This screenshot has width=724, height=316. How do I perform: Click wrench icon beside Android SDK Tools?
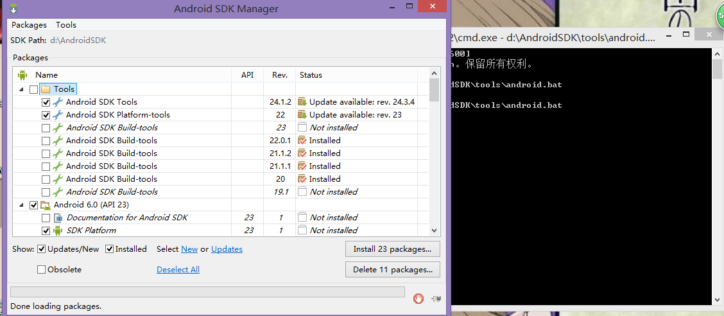58,102
